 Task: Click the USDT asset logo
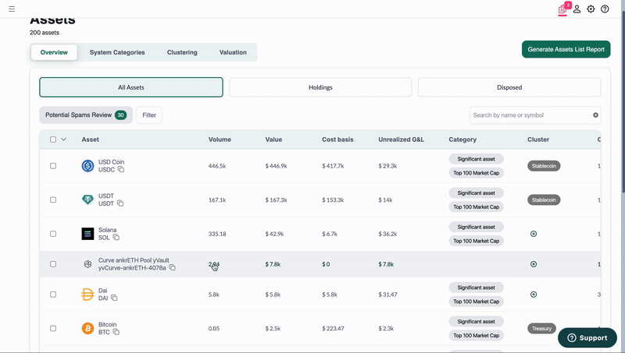coord(87,199)
